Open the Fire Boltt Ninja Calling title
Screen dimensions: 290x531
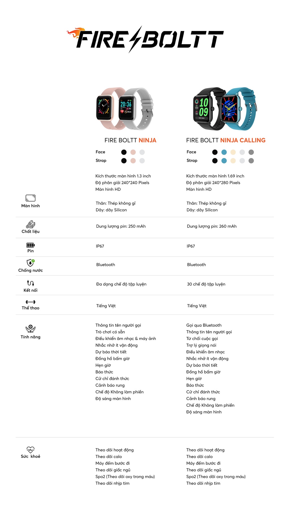click(x=226, y=140)
